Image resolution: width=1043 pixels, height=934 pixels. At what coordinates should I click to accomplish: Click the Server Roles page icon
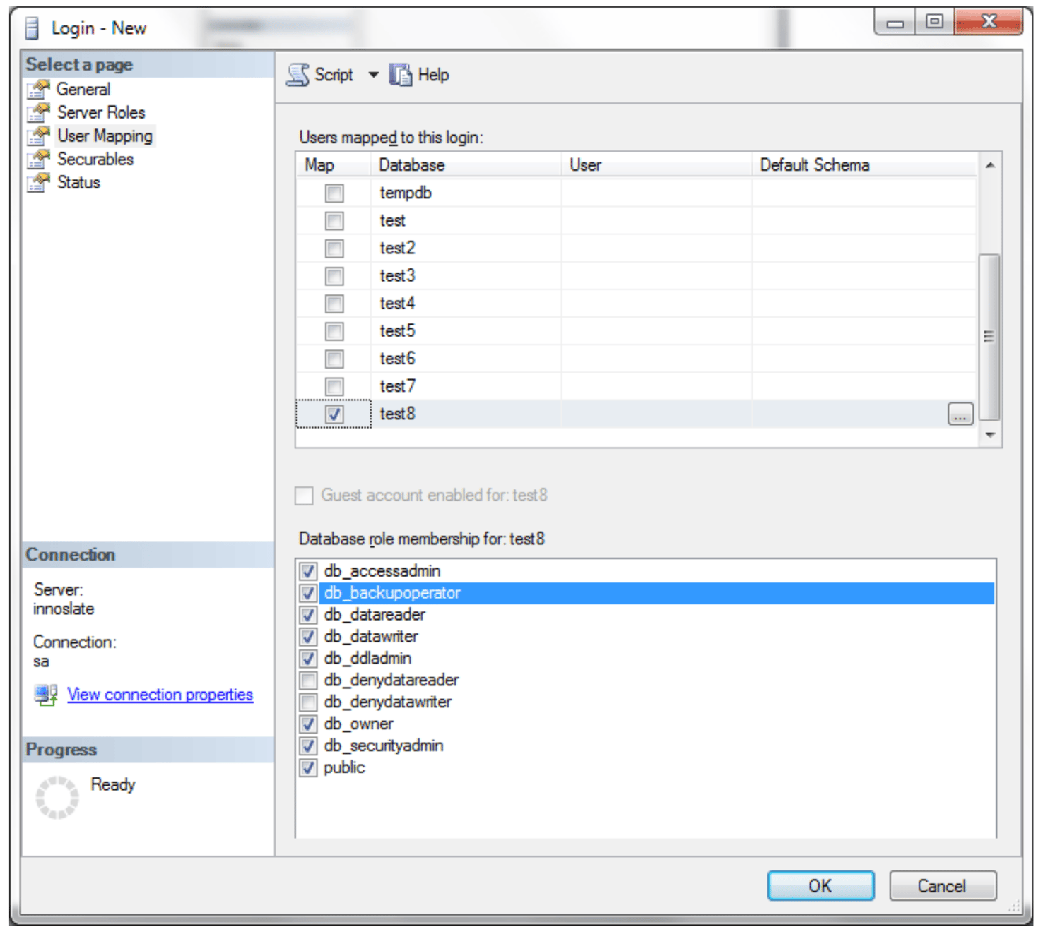[37, 112]
